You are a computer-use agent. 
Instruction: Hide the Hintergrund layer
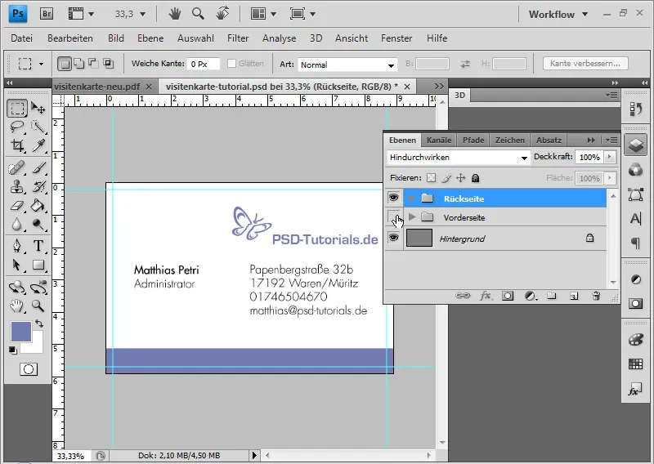393,238
